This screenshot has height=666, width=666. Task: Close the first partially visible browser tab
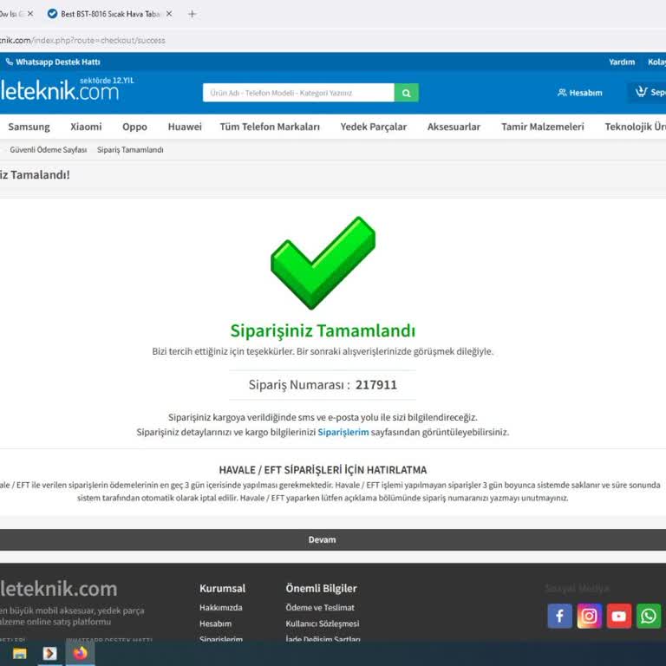point(30,14)
